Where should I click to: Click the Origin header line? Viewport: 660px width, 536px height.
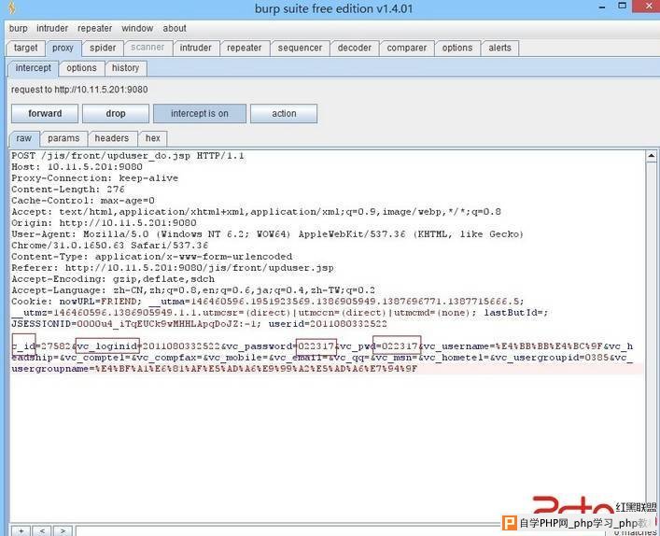(104, 223)
